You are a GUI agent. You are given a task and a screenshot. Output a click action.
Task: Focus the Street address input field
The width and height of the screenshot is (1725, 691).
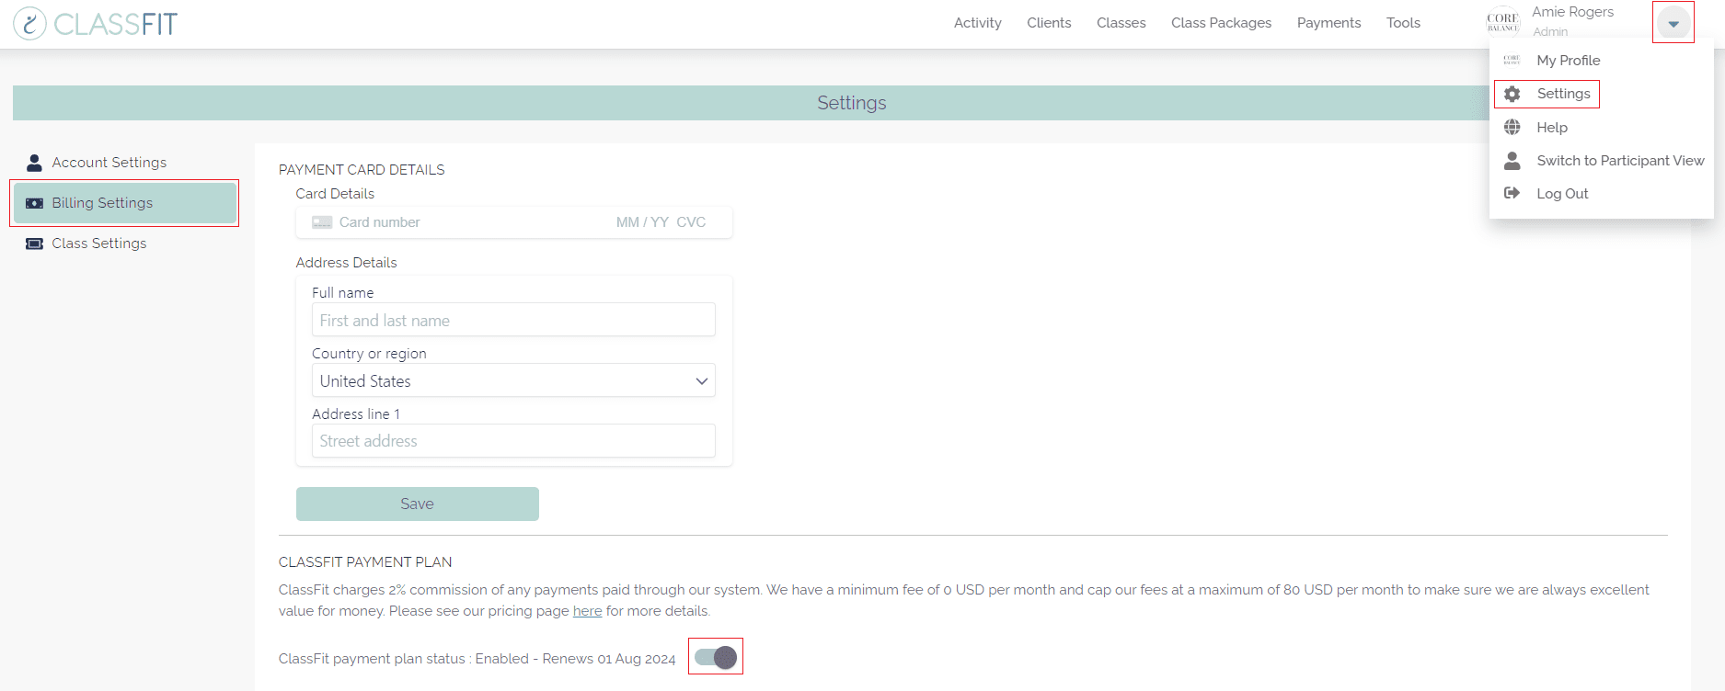(512, 441)
